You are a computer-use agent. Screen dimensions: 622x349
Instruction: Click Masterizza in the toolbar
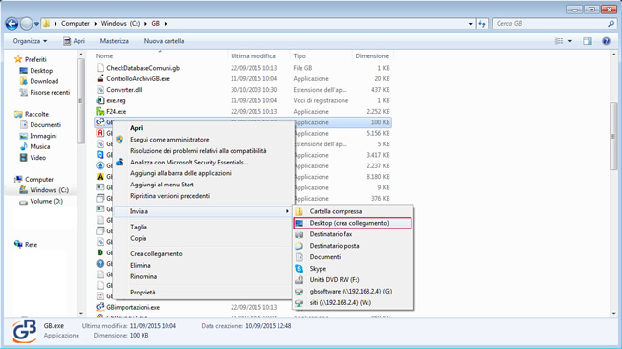[x=114, y=41]
